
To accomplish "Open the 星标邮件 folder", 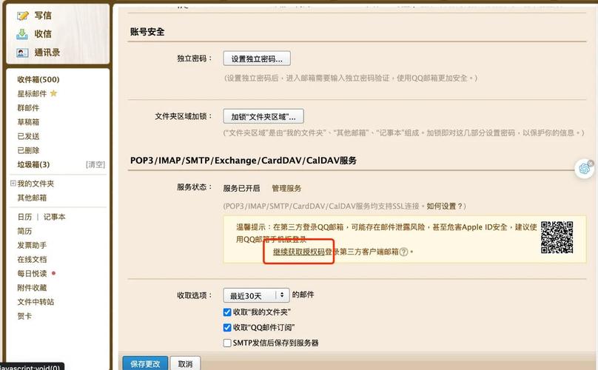I will click(32, 93).
